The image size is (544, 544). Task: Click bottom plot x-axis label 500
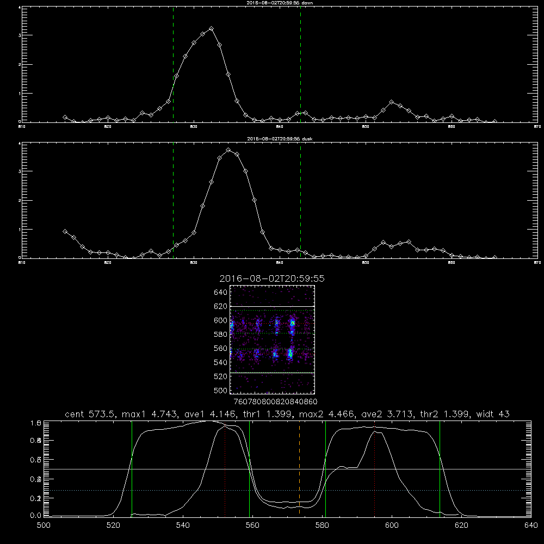click(x=44, y=525)
